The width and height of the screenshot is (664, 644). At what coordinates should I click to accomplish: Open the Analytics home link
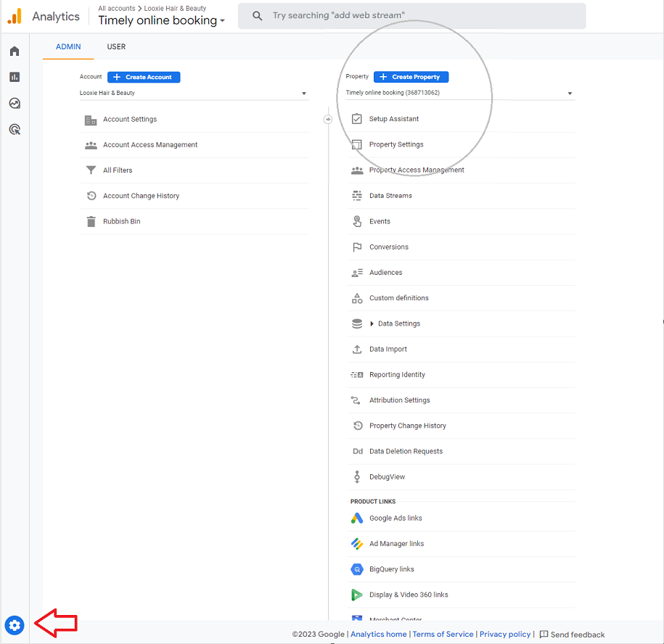(x=379, y=634)
